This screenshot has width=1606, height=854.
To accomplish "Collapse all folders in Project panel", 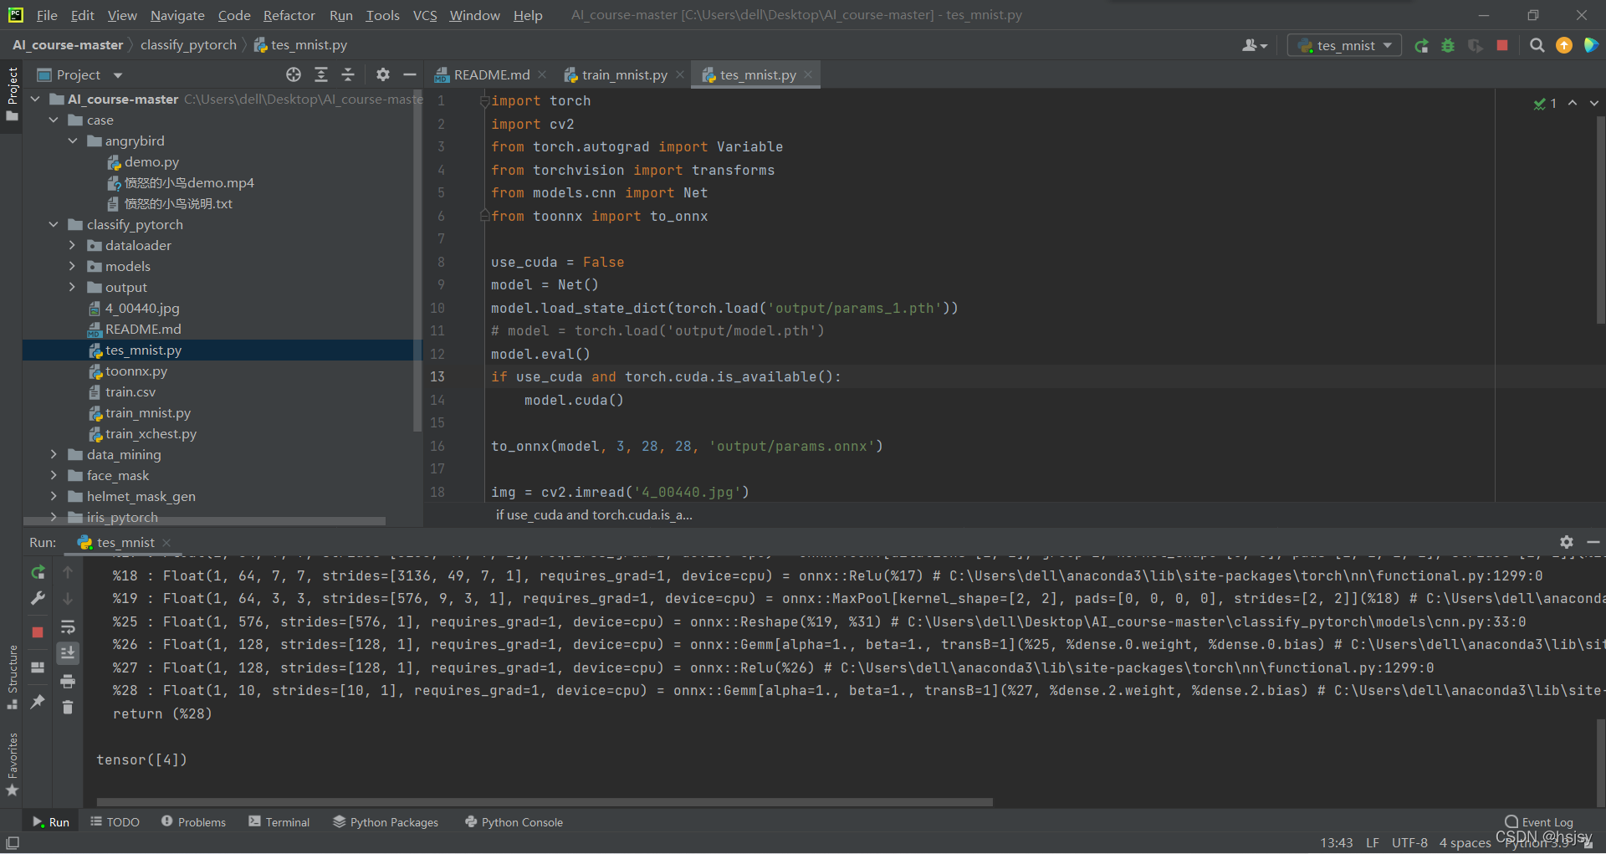I will click(348, 74).
